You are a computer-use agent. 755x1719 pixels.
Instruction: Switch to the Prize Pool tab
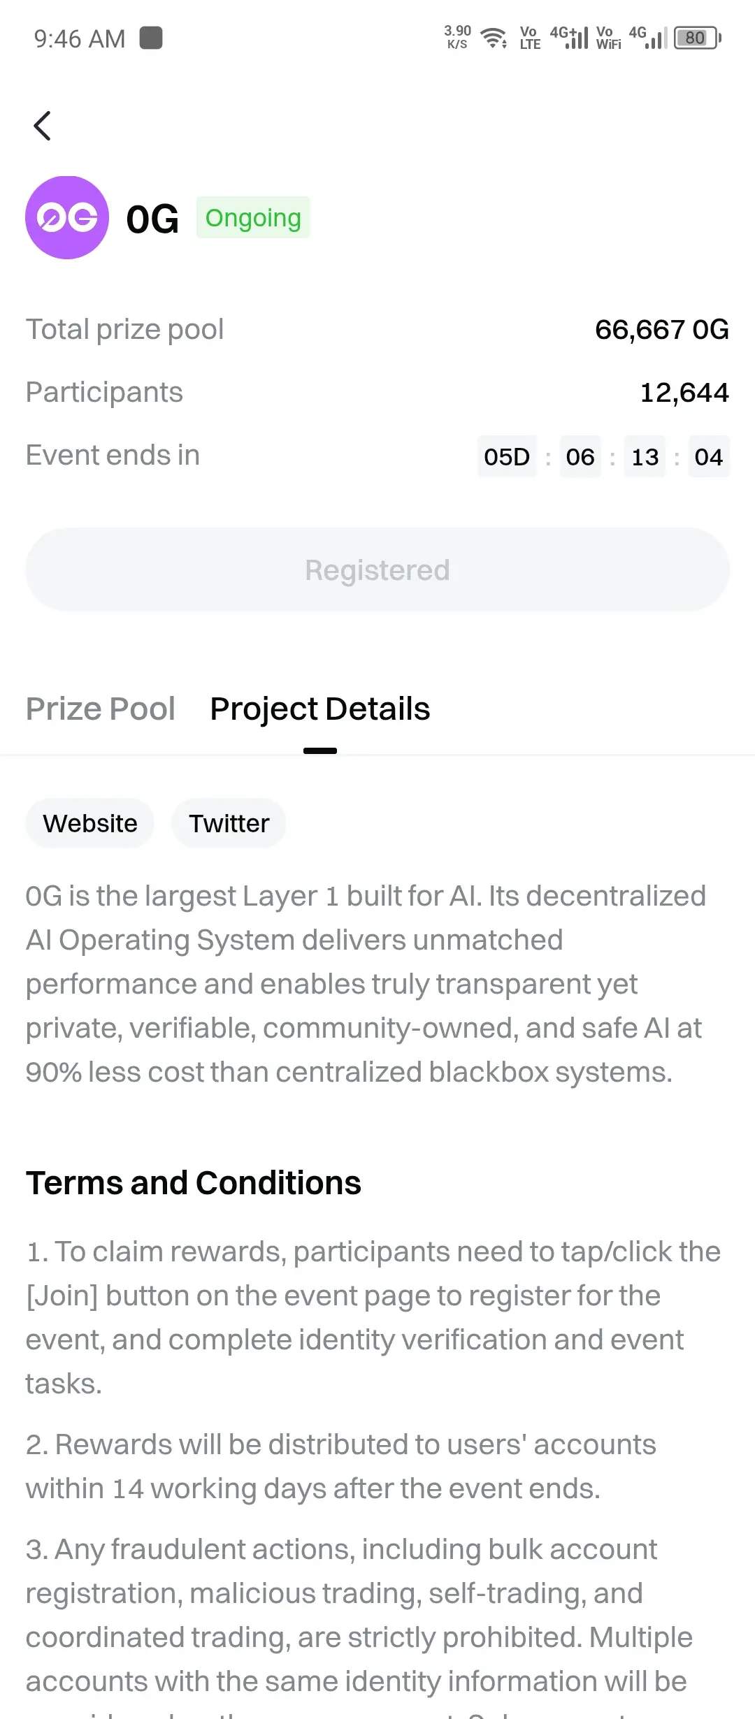(101, 709)
